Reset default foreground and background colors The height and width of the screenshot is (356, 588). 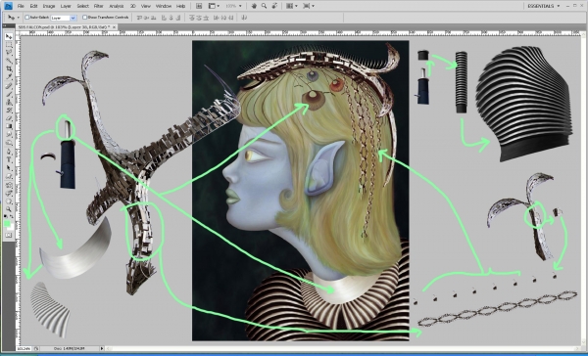6,217
